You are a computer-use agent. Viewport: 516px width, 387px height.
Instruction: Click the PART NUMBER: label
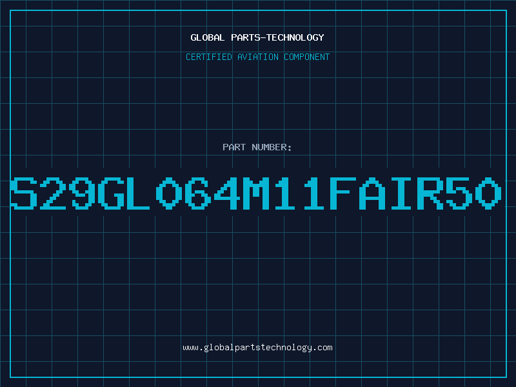coord(257,147)
